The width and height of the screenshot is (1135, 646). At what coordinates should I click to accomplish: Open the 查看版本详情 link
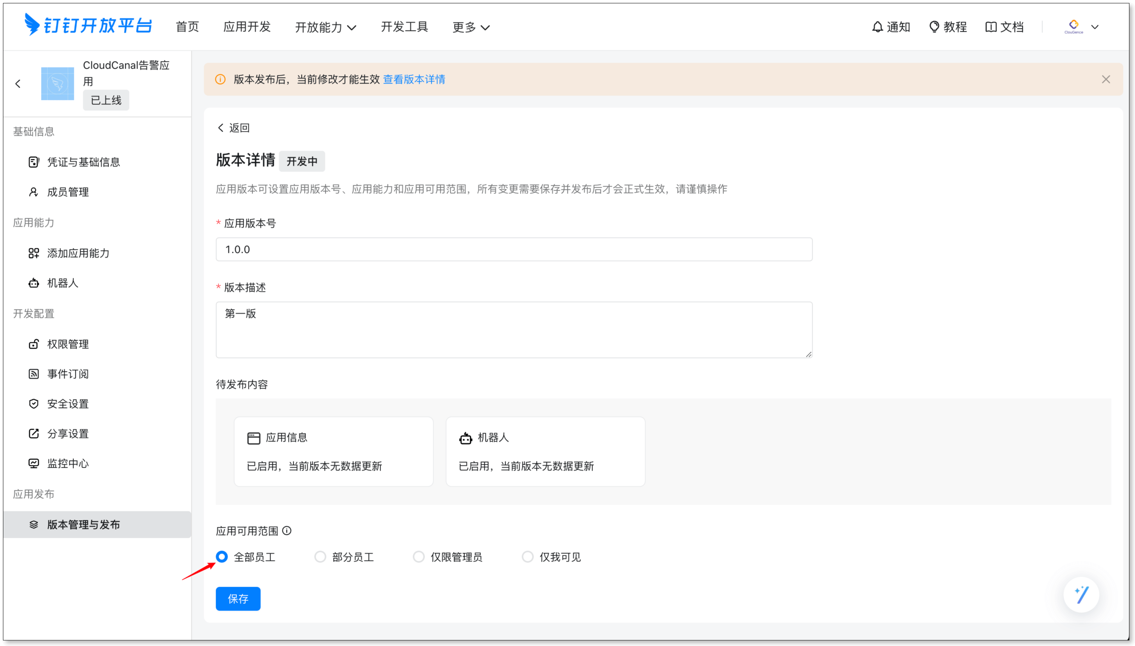[x=414, y=79]
